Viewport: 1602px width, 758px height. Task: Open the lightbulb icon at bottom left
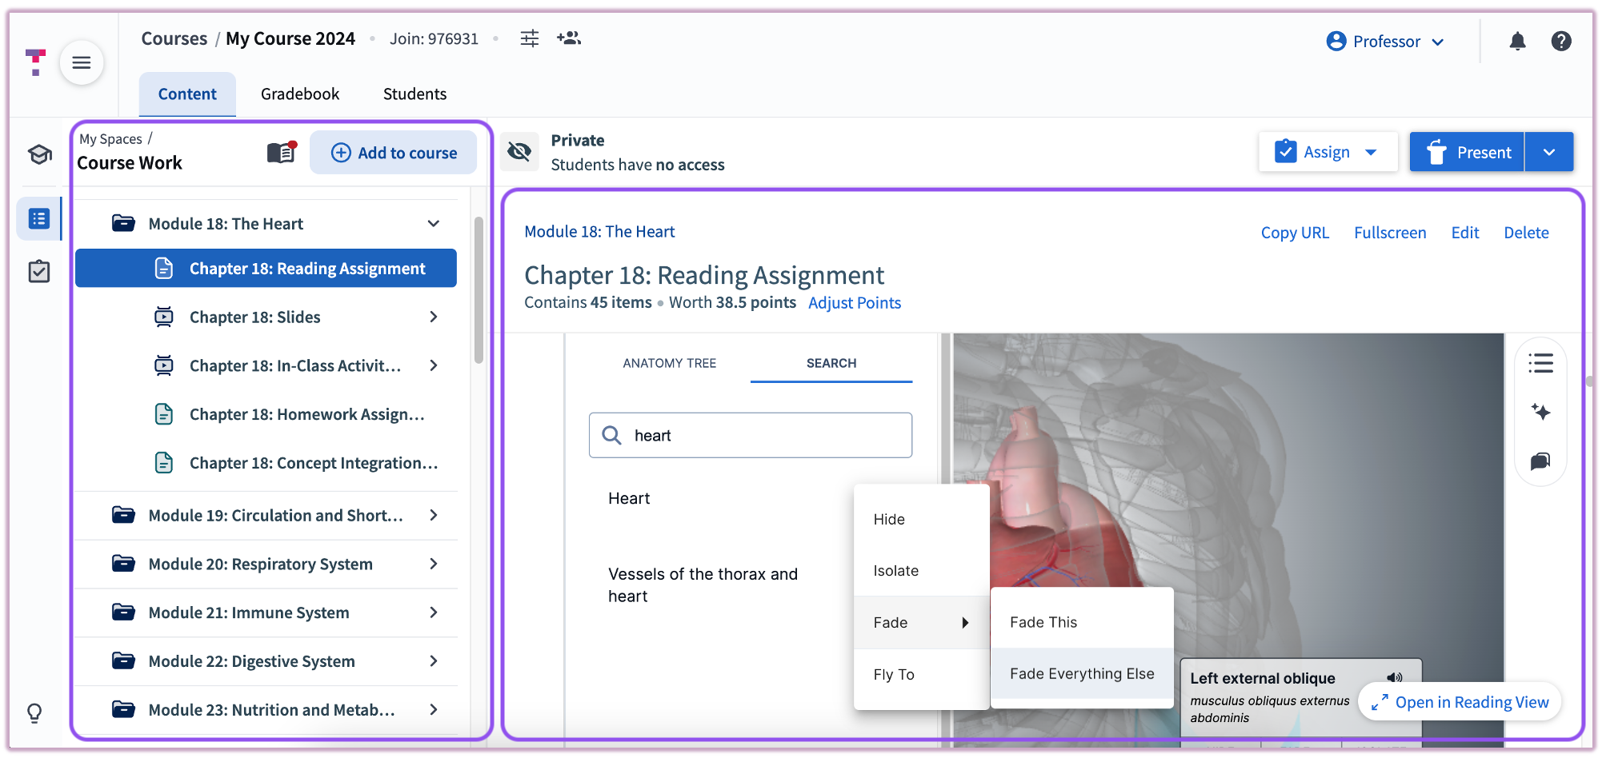tap(34, 712)
